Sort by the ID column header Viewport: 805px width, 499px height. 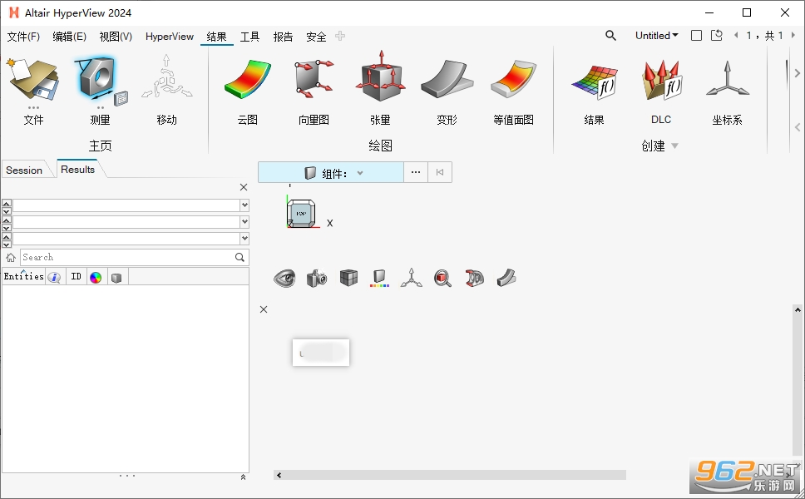point(76,276)
